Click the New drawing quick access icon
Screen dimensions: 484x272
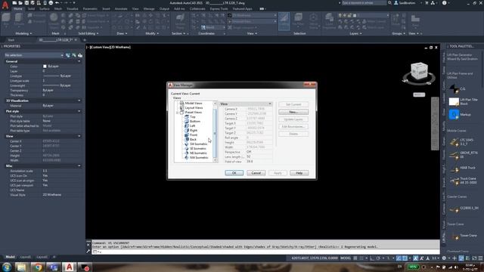(x=14, y=3)
